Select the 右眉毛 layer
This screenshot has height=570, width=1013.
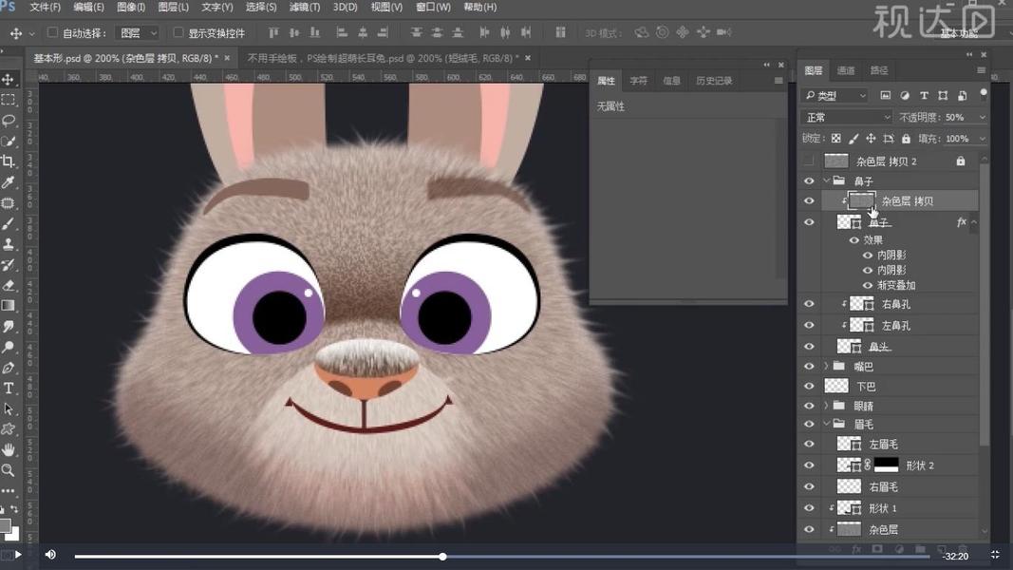900,486
